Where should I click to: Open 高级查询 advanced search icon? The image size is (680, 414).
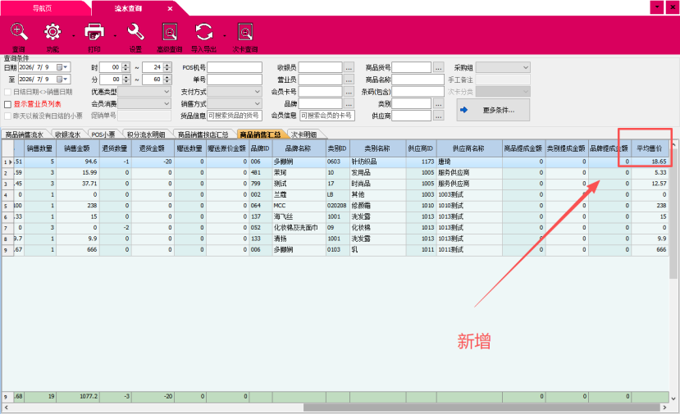[170, 32]
